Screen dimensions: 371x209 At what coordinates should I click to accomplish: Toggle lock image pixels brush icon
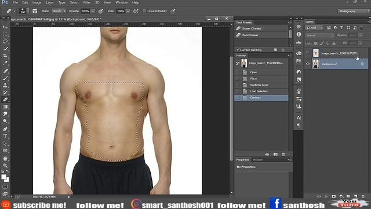(322, 43)
